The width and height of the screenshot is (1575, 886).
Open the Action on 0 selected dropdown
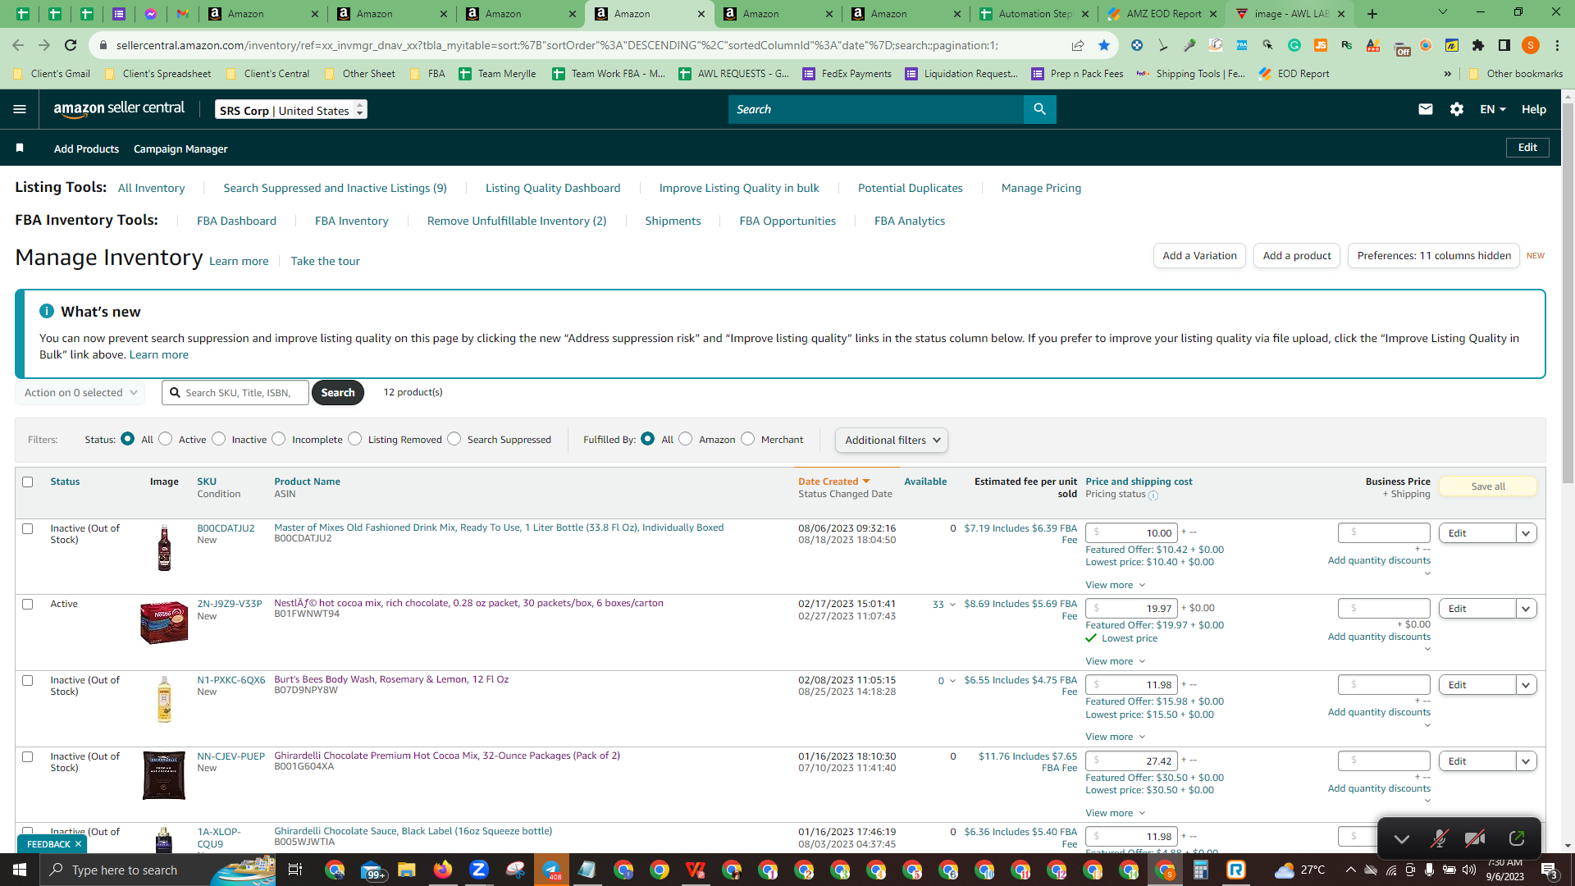(x=80, y=393)
